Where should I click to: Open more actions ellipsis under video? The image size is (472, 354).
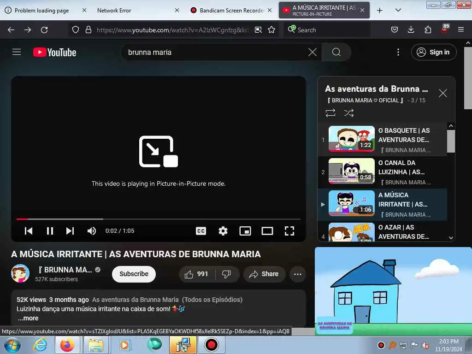[x=298, y=274]
